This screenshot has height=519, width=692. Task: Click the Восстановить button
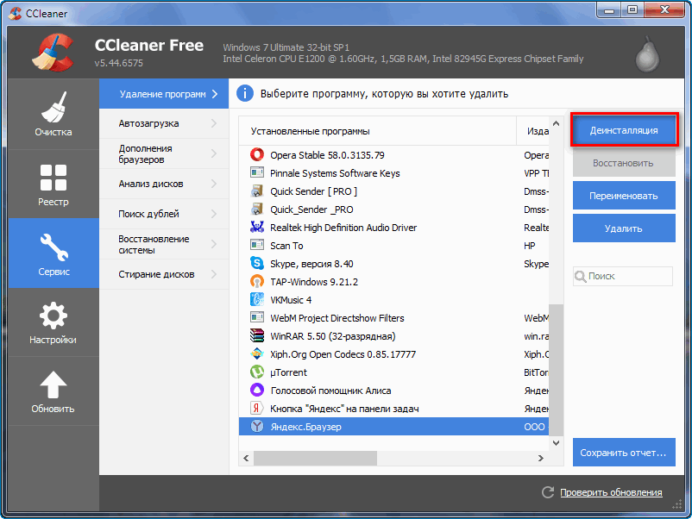624,163
